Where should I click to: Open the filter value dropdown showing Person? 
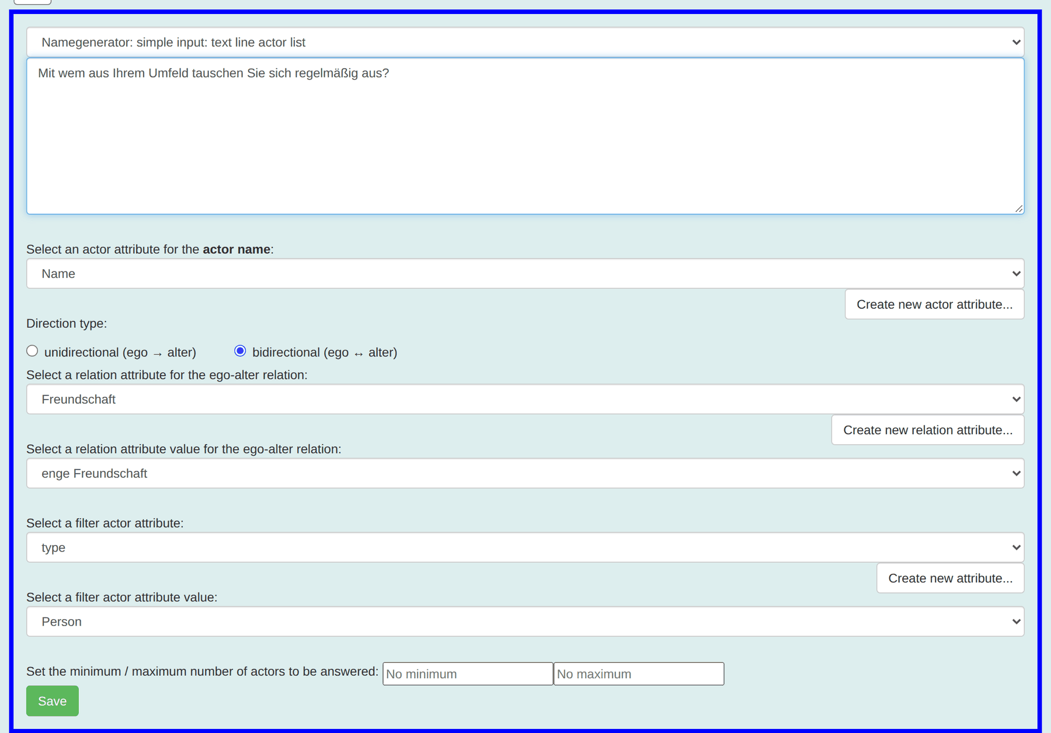[525, 622]
